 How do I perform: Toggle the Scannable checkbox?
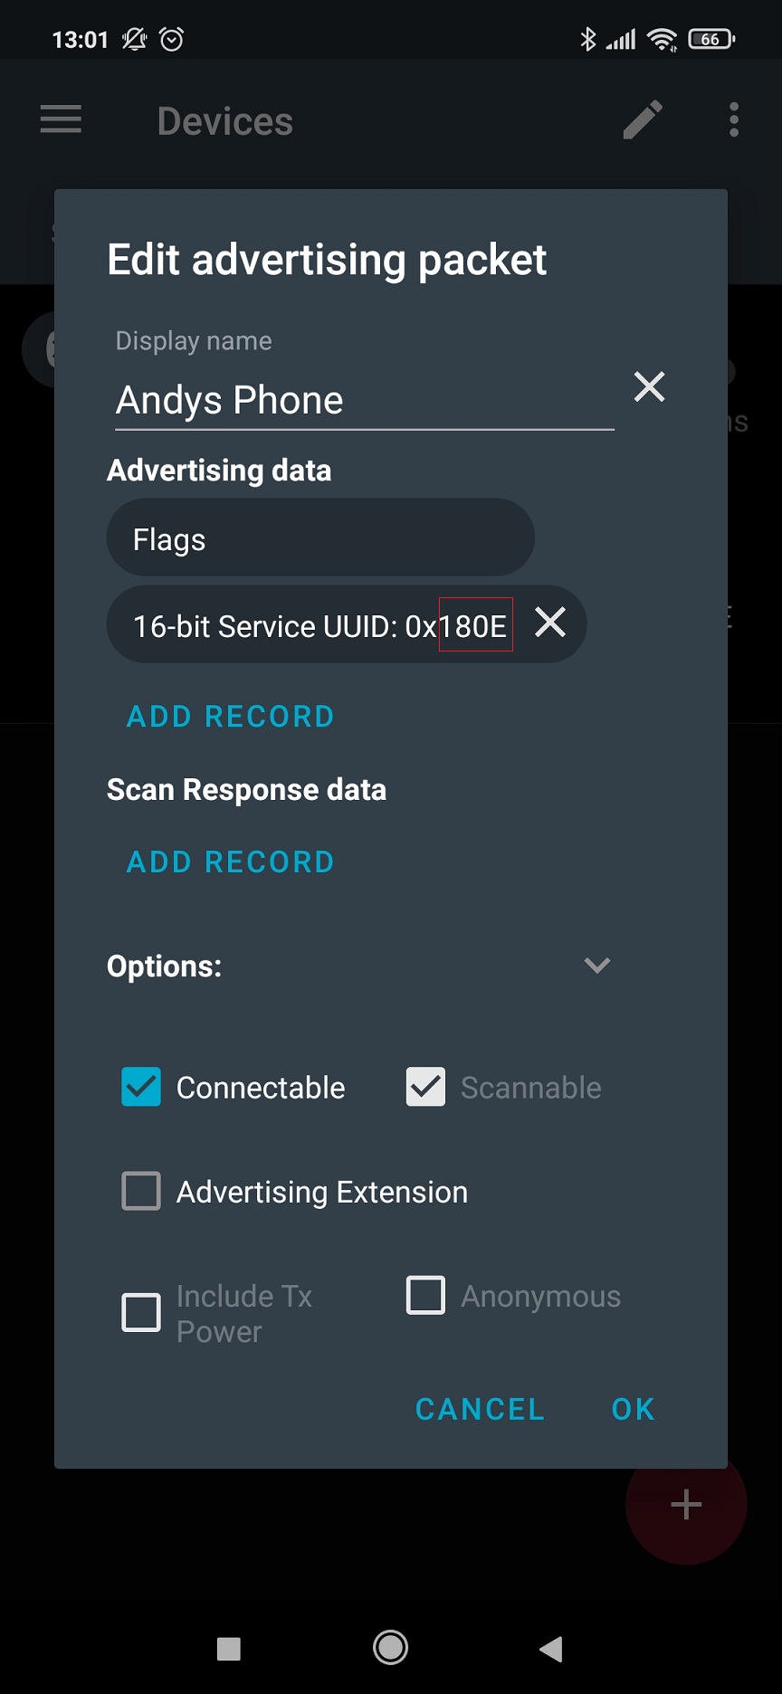(x=425, y=1087)
